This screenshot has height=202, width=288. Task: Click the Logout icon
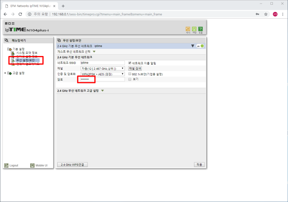[x=6, y=165]
